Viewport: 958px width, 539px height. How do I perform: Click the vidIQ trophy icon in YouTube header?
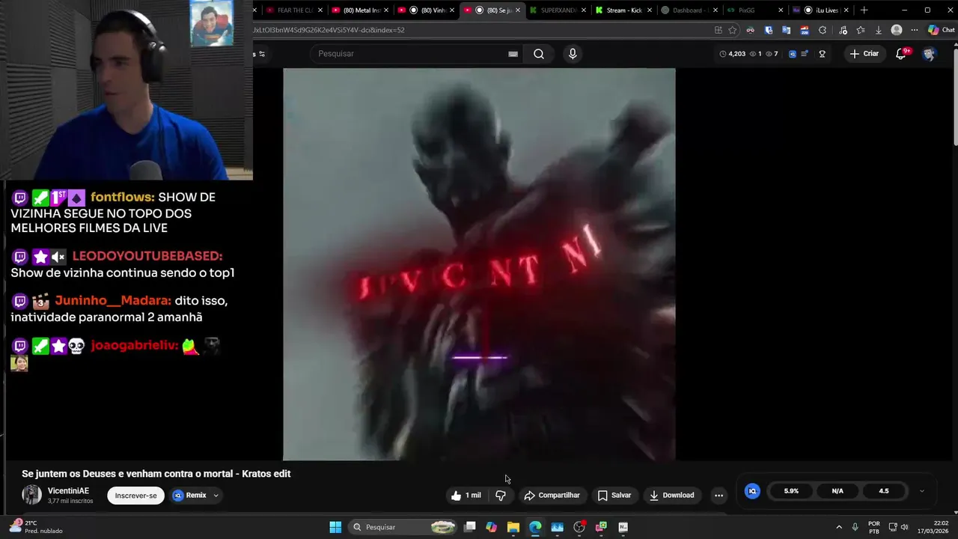click(822, 54)
